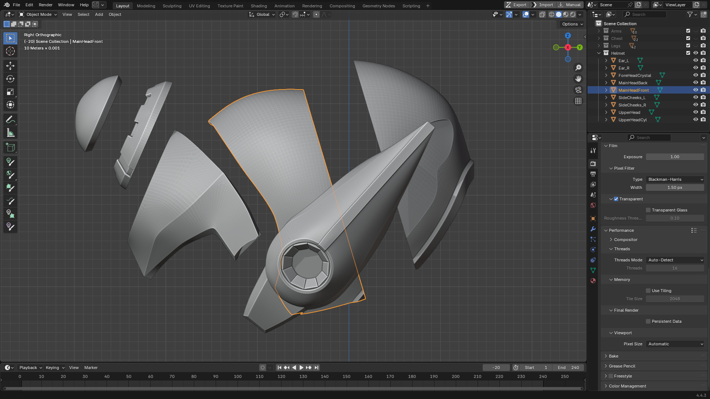Expand the Color Management panel
The image size is (710, 399).
point(627,386)
